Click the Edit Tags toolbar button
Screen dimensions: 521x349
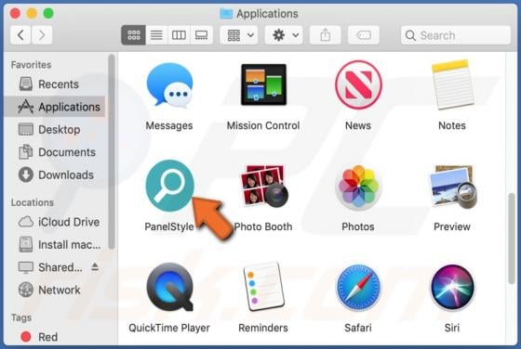[364, 34]
